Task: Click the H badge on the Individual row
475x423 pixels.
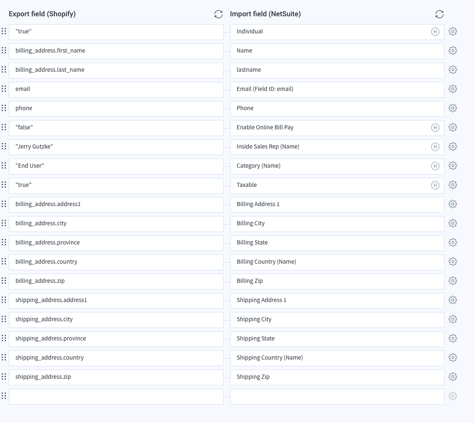Action: coord(435,31)
